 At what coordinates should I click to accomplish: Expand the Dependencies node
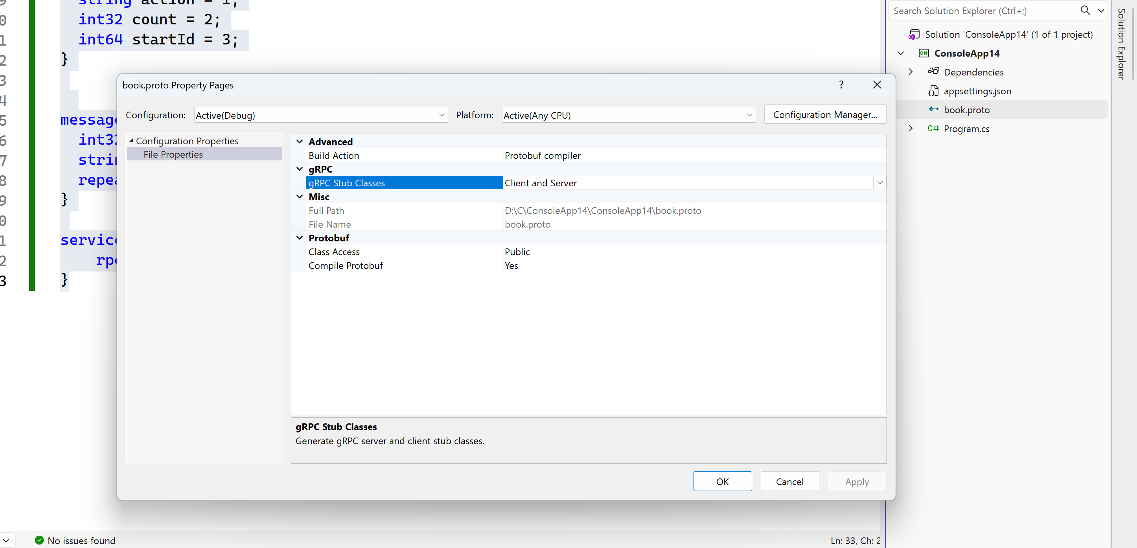[x=910, y=72]
